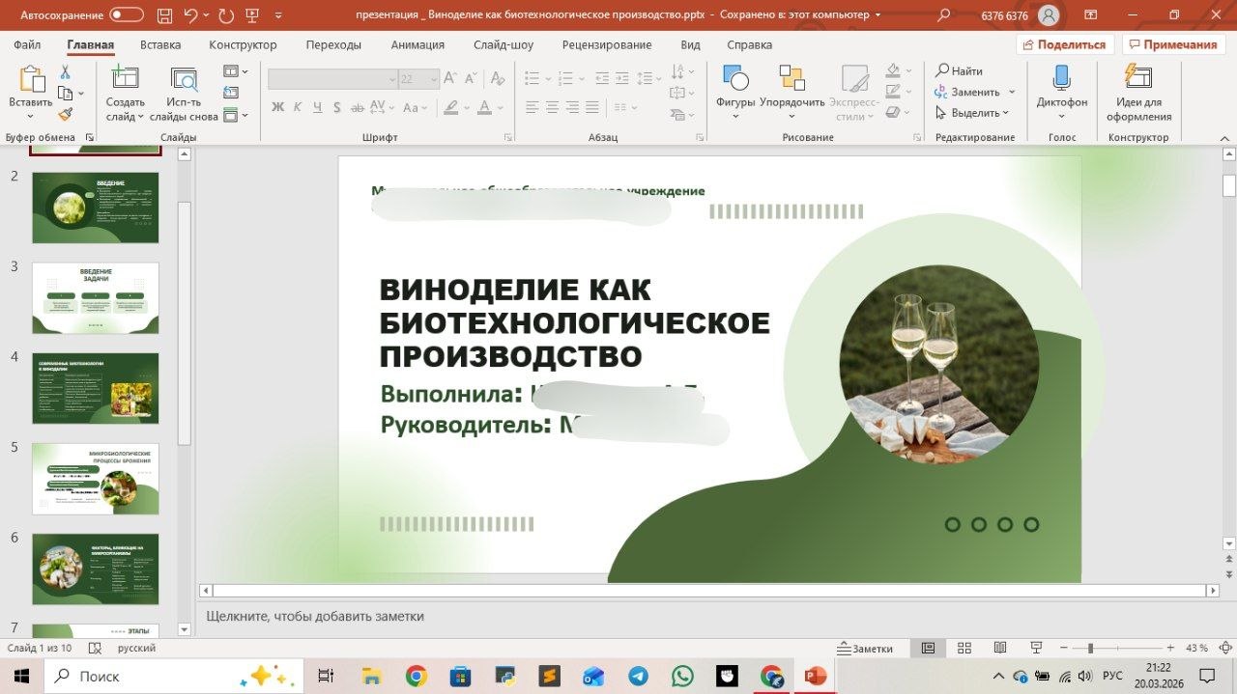The height and width of the screenshot is (694, 1237).
Task: Click the 43 % zoom level
Action: tap(1196, 649)
